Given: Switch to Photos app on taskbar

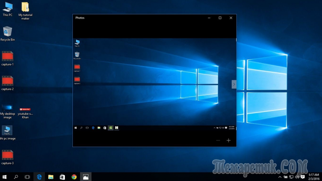Looking at the screenshot, I should [86, 177].
